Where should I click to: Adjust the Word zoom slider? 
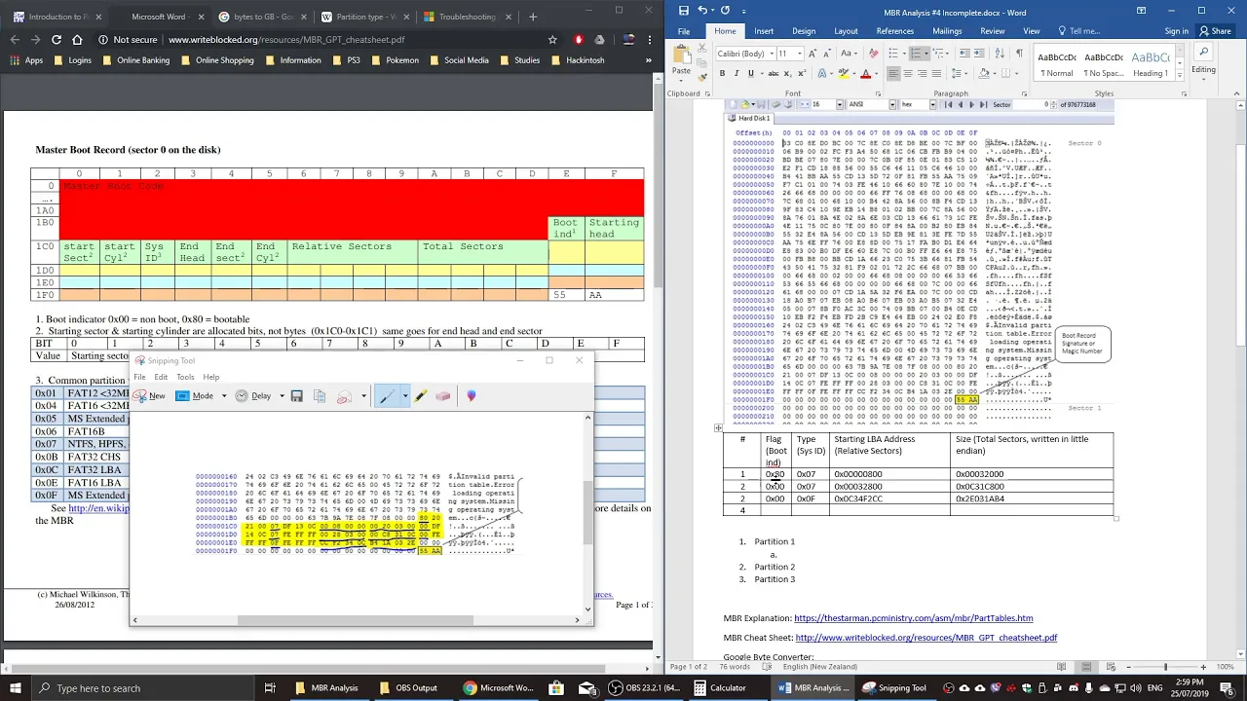(x=1165, y=667)
